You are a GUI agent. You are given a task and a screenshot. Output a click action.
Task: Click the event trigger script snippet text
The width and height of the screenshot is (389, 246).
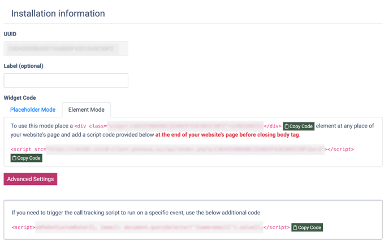pyautogui.click(x=150, y=227)
